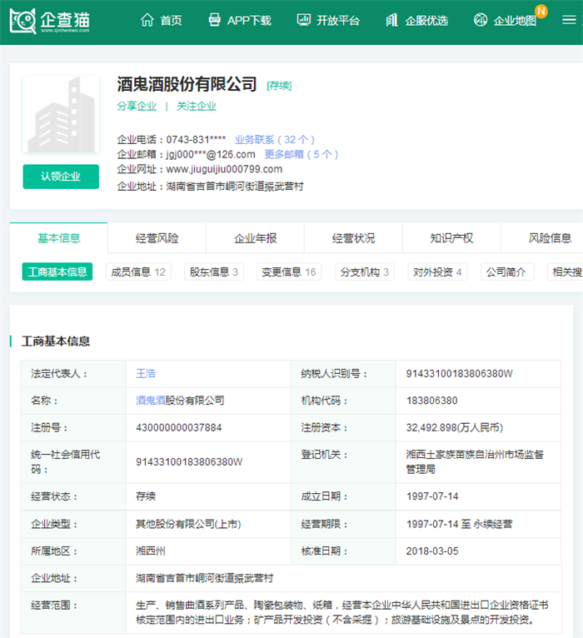Switch to the 经营状况 tab
This screenshot has height=638, width=583.
353,238
